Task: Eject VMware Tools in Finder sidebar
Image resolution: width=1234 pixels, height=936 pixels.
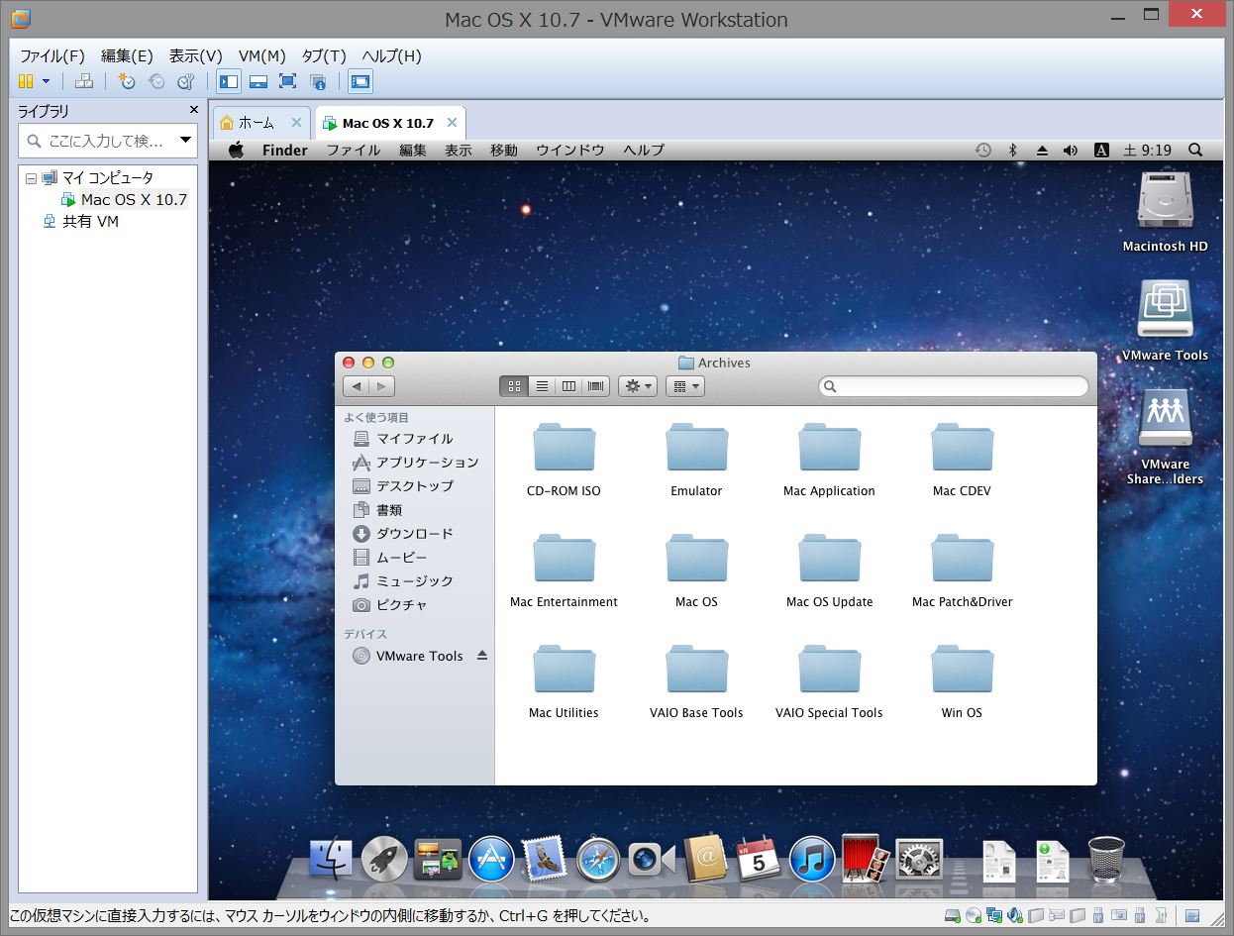Action: [x=482, y=656]
